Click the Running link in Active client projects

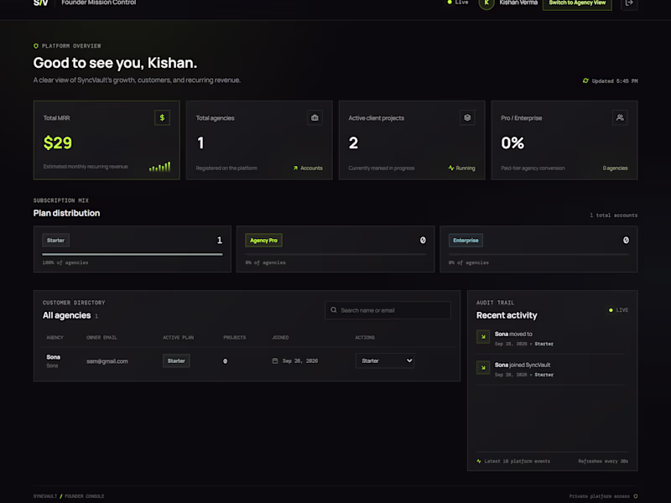[x=462, y=169]
